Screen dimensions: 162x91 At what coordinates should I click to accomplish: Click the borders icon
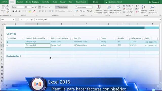24,11
